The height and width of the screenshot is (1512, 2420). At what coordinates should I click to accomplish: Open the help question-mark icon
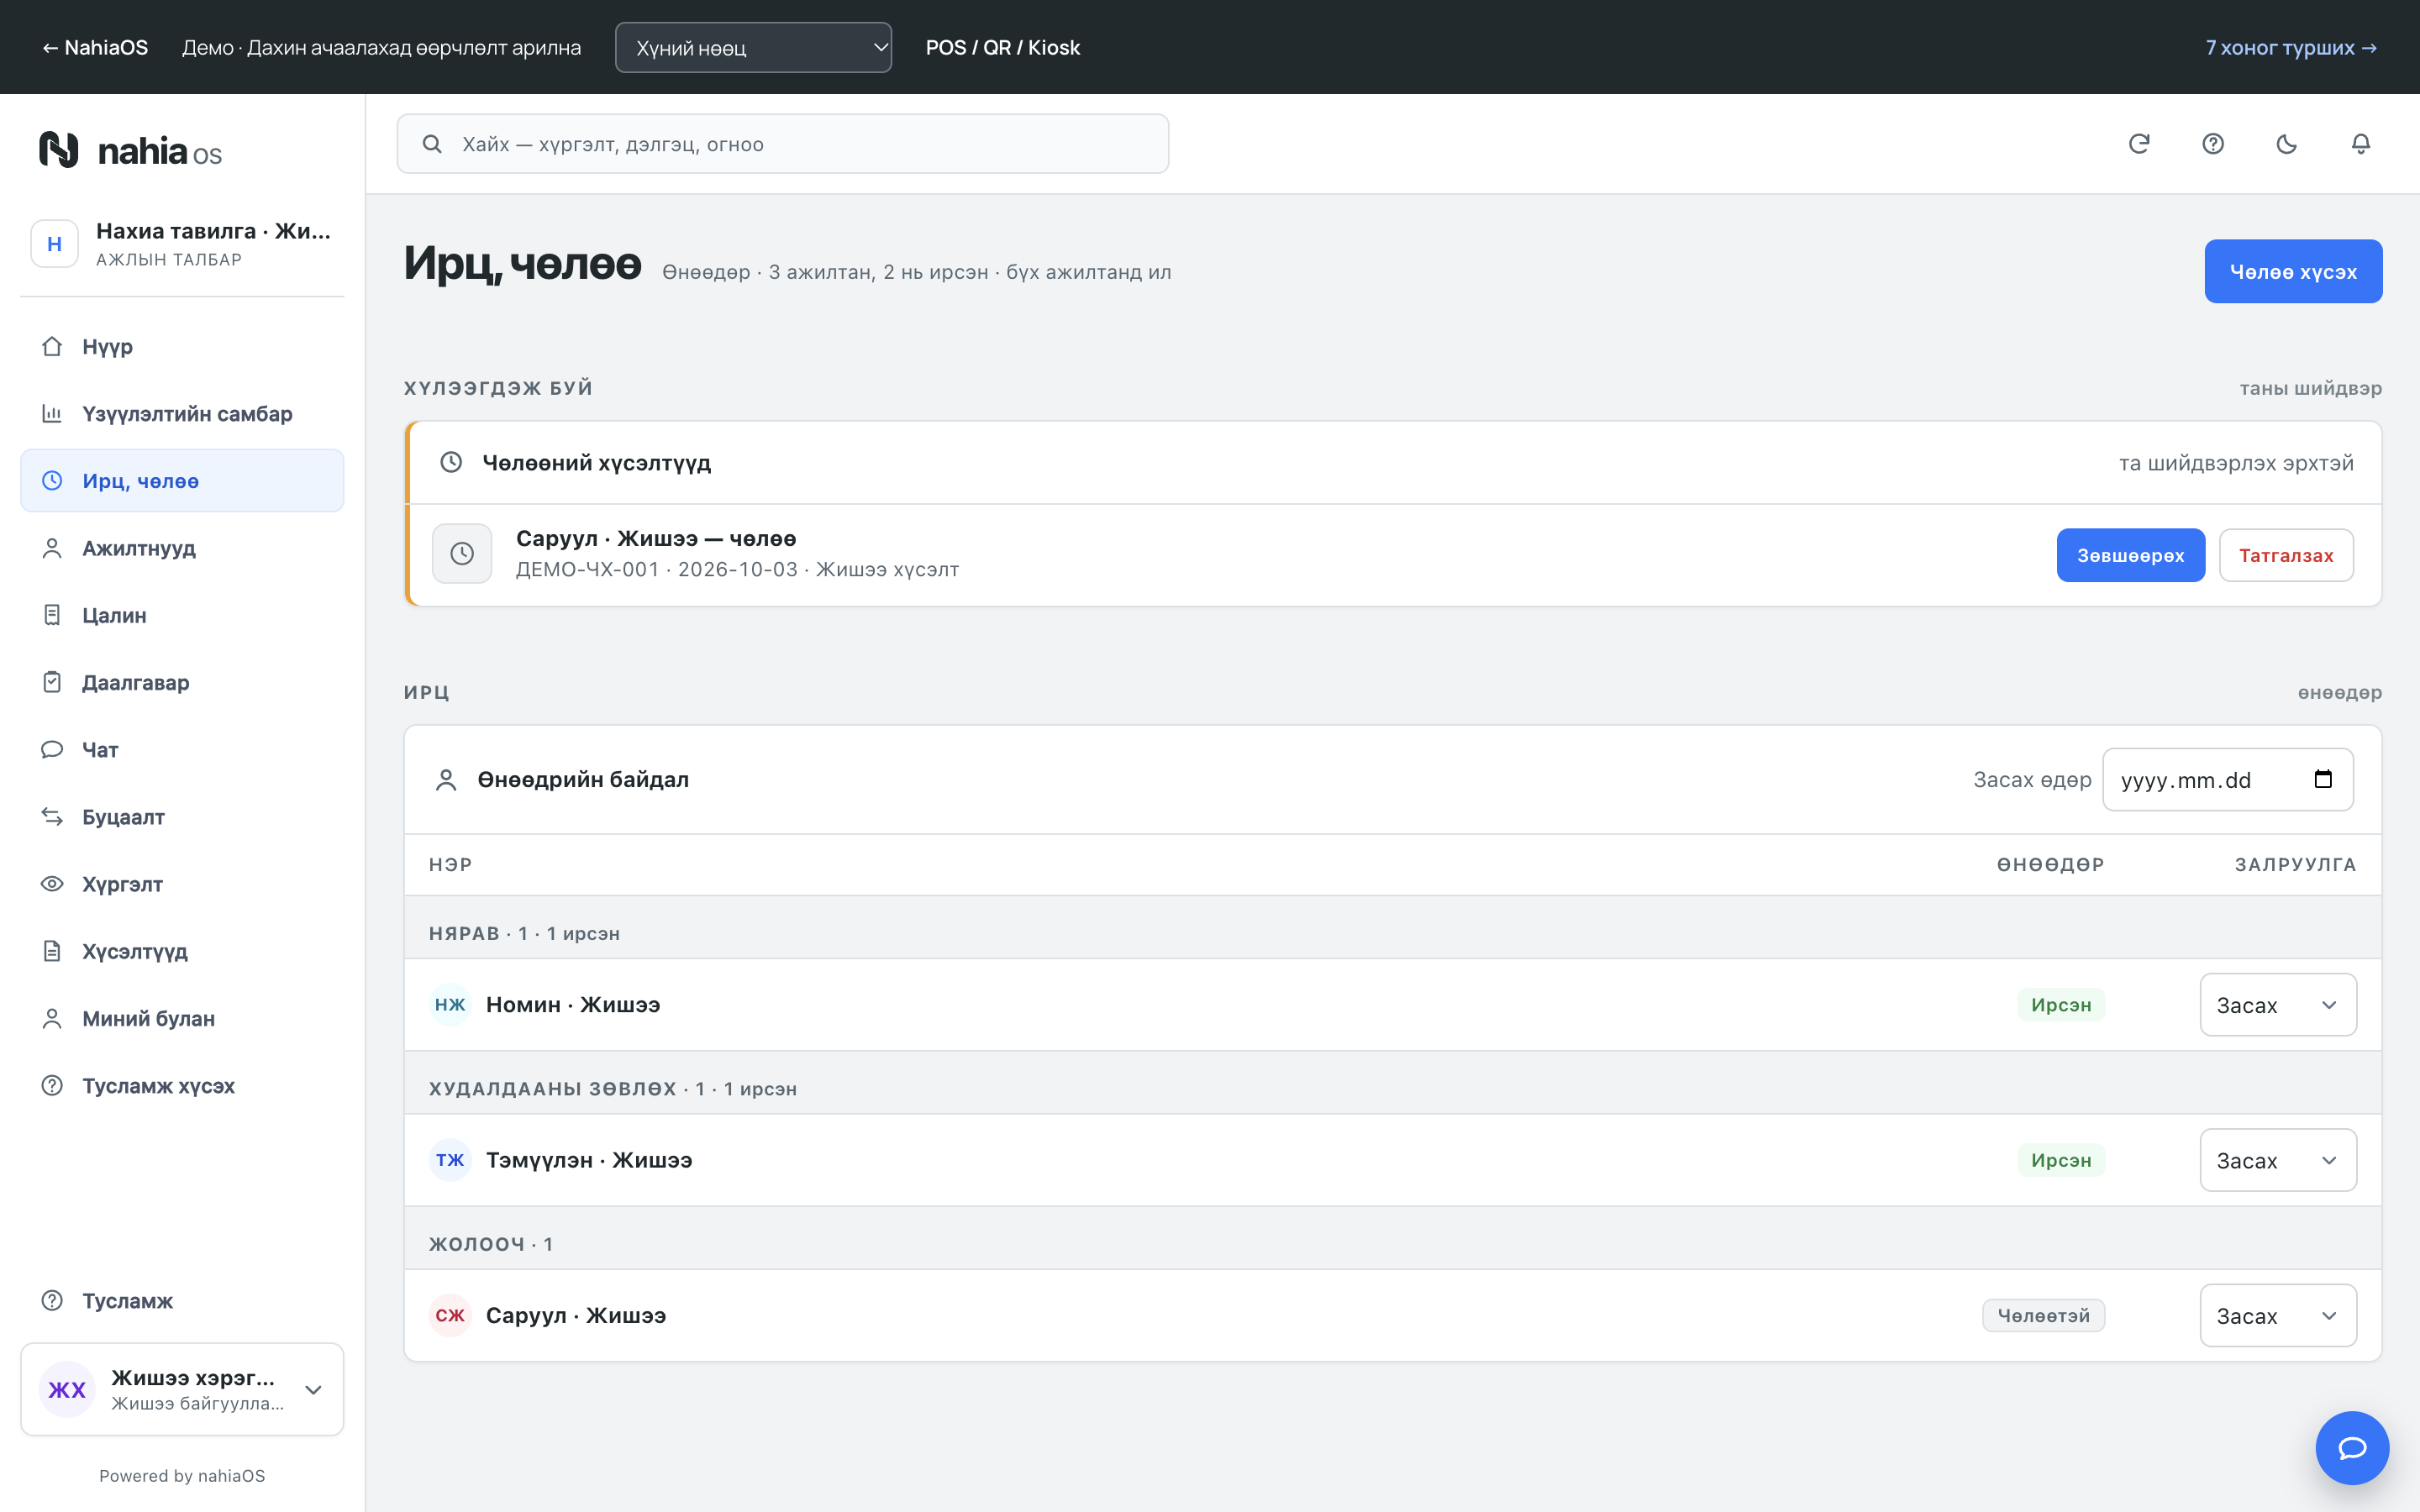point(2213,144)
